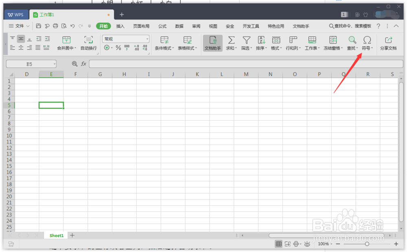Click the formula bar input field
Screen dimensions: 407x252
click(x=246, y=64)
